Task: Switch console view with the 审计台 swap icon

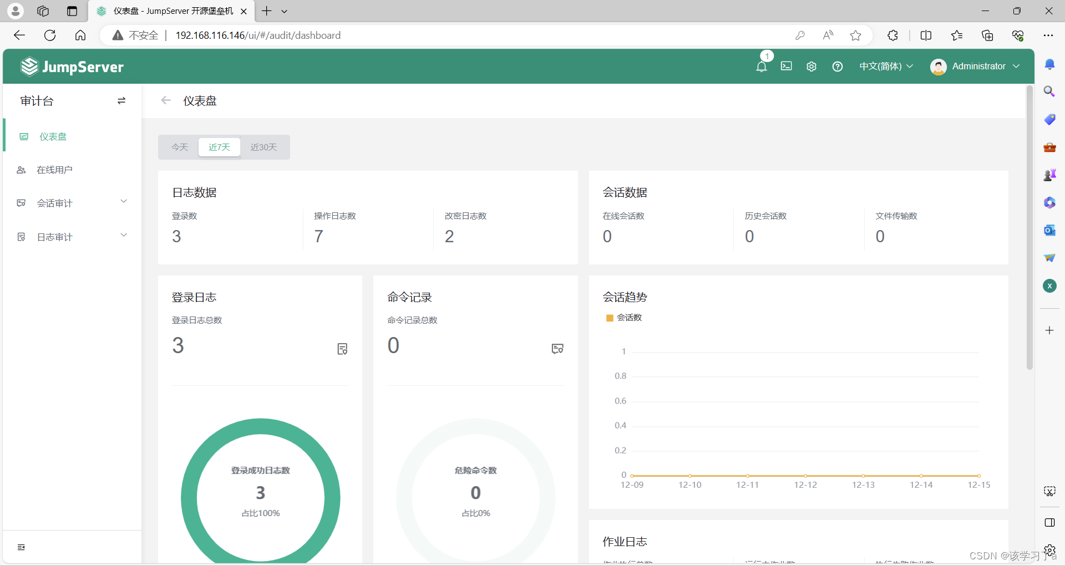Action: tap(121, 101)
